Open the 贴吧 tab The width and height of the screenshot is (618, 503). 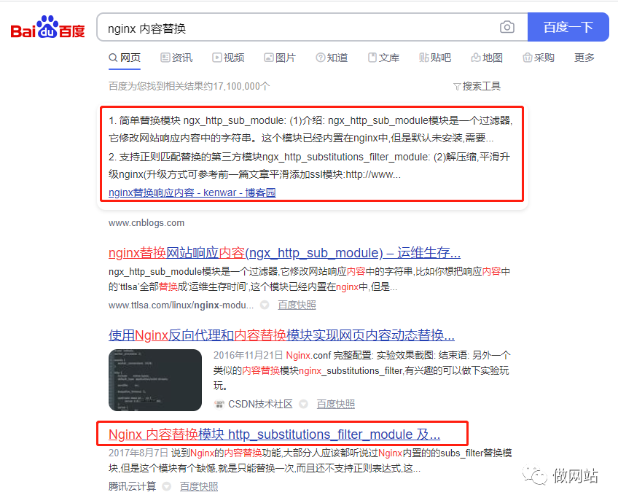435,58
